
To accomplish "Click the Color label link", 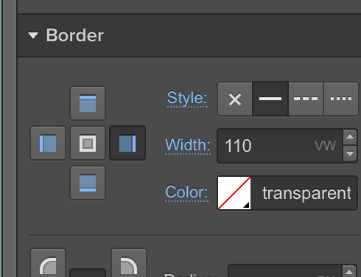I will (186, 192).
